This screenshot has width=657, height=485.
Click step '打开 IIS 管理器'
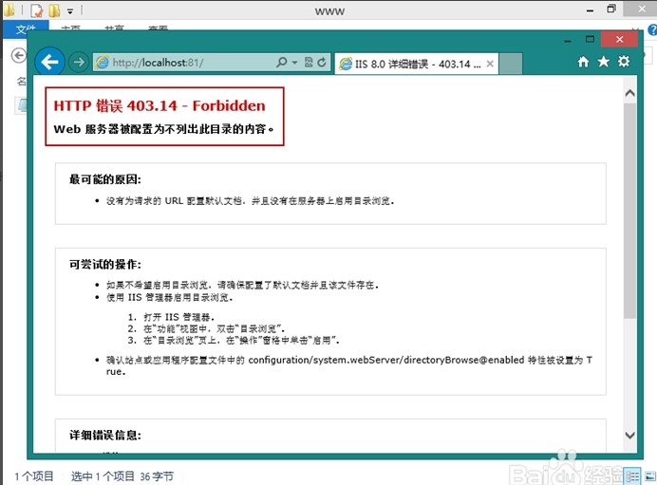pyautogui.click(x=178, y=317)
